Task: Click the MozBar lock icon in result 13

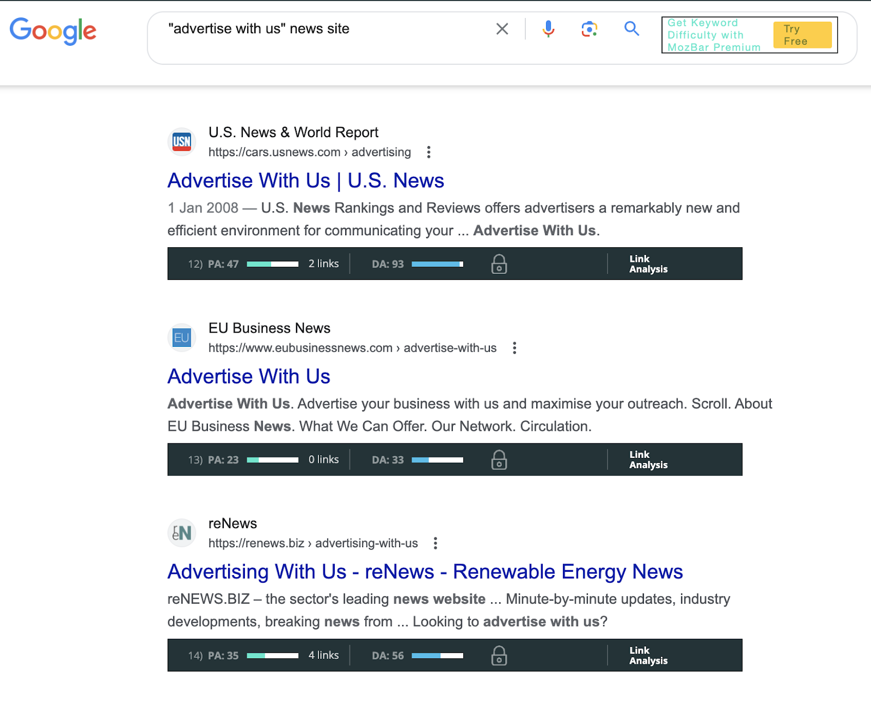Action: pyautogui.click(x=499, y=460)
